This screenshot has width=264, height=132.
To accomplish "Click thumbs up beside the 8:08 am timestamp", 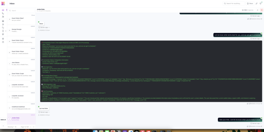I will point(248,19).
